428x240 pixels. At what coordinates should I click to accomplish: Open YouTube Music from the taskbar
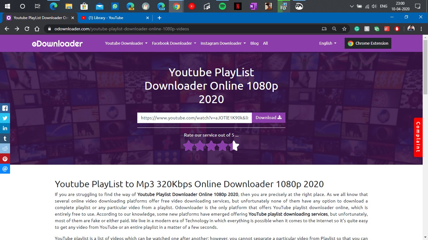click(x=192, y=6)
